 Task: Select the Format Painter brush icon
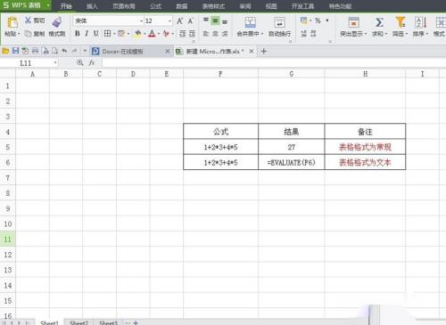pos(57,22)
